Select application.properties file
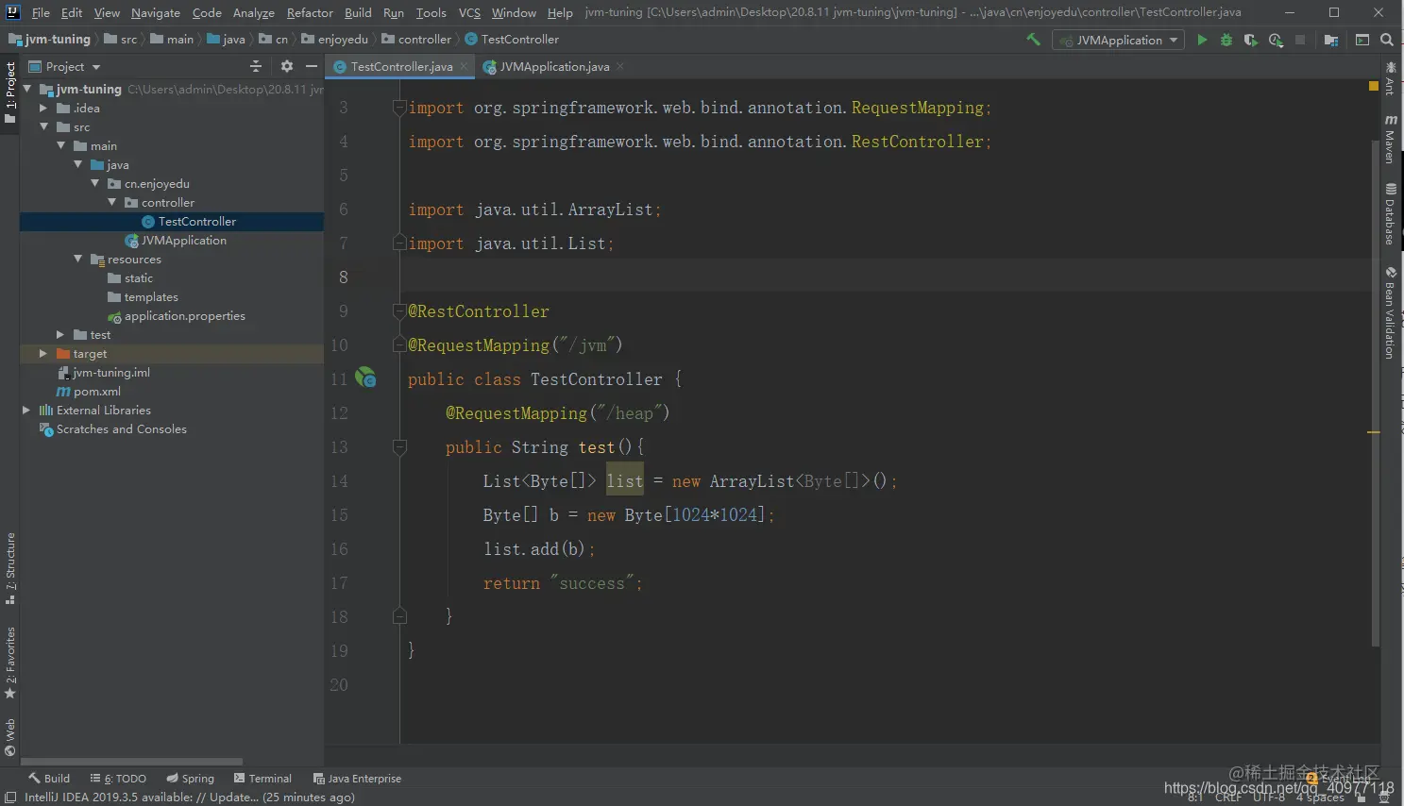The width and height of the screenshot is (1404, 806). pos(184,315)
